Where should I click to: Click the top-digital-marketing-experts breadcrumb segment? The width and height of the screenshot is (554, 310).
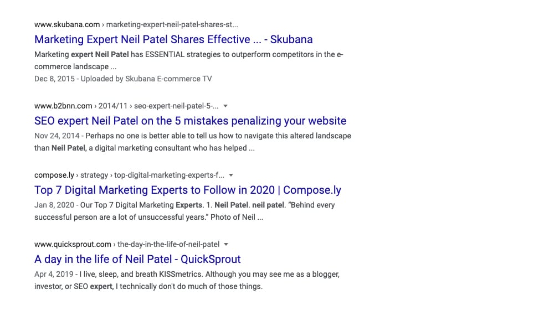pos(169,175)
